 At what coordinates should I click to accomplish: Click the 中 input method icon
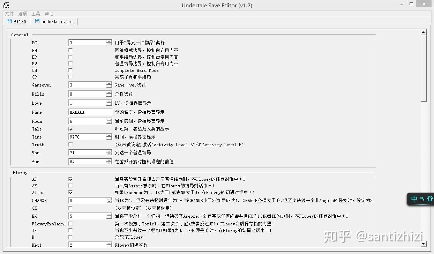click(414, 199)
